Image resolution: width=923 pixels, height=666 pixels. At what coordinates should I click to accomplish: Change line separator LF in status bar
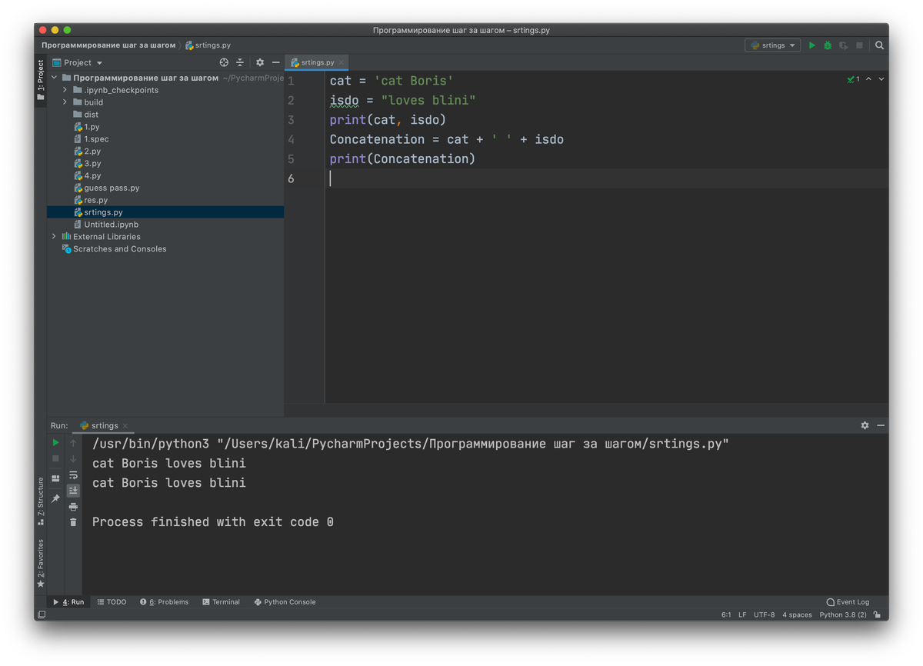coord(742,615)
